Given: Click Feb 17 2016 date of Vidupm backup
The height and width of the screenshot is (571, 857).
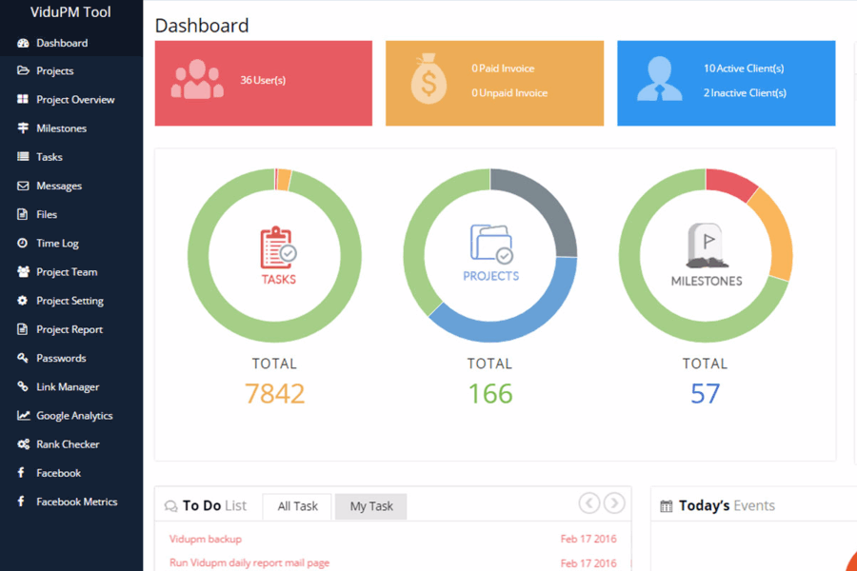Looking at the screenshot, I should pyautogui.click(x=588, y=539).
